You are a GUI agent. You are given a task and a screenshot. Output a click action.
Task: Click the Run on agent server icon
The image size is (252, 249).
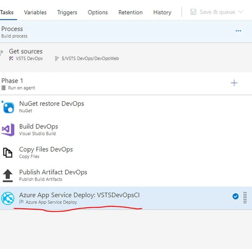click(3, 88)
